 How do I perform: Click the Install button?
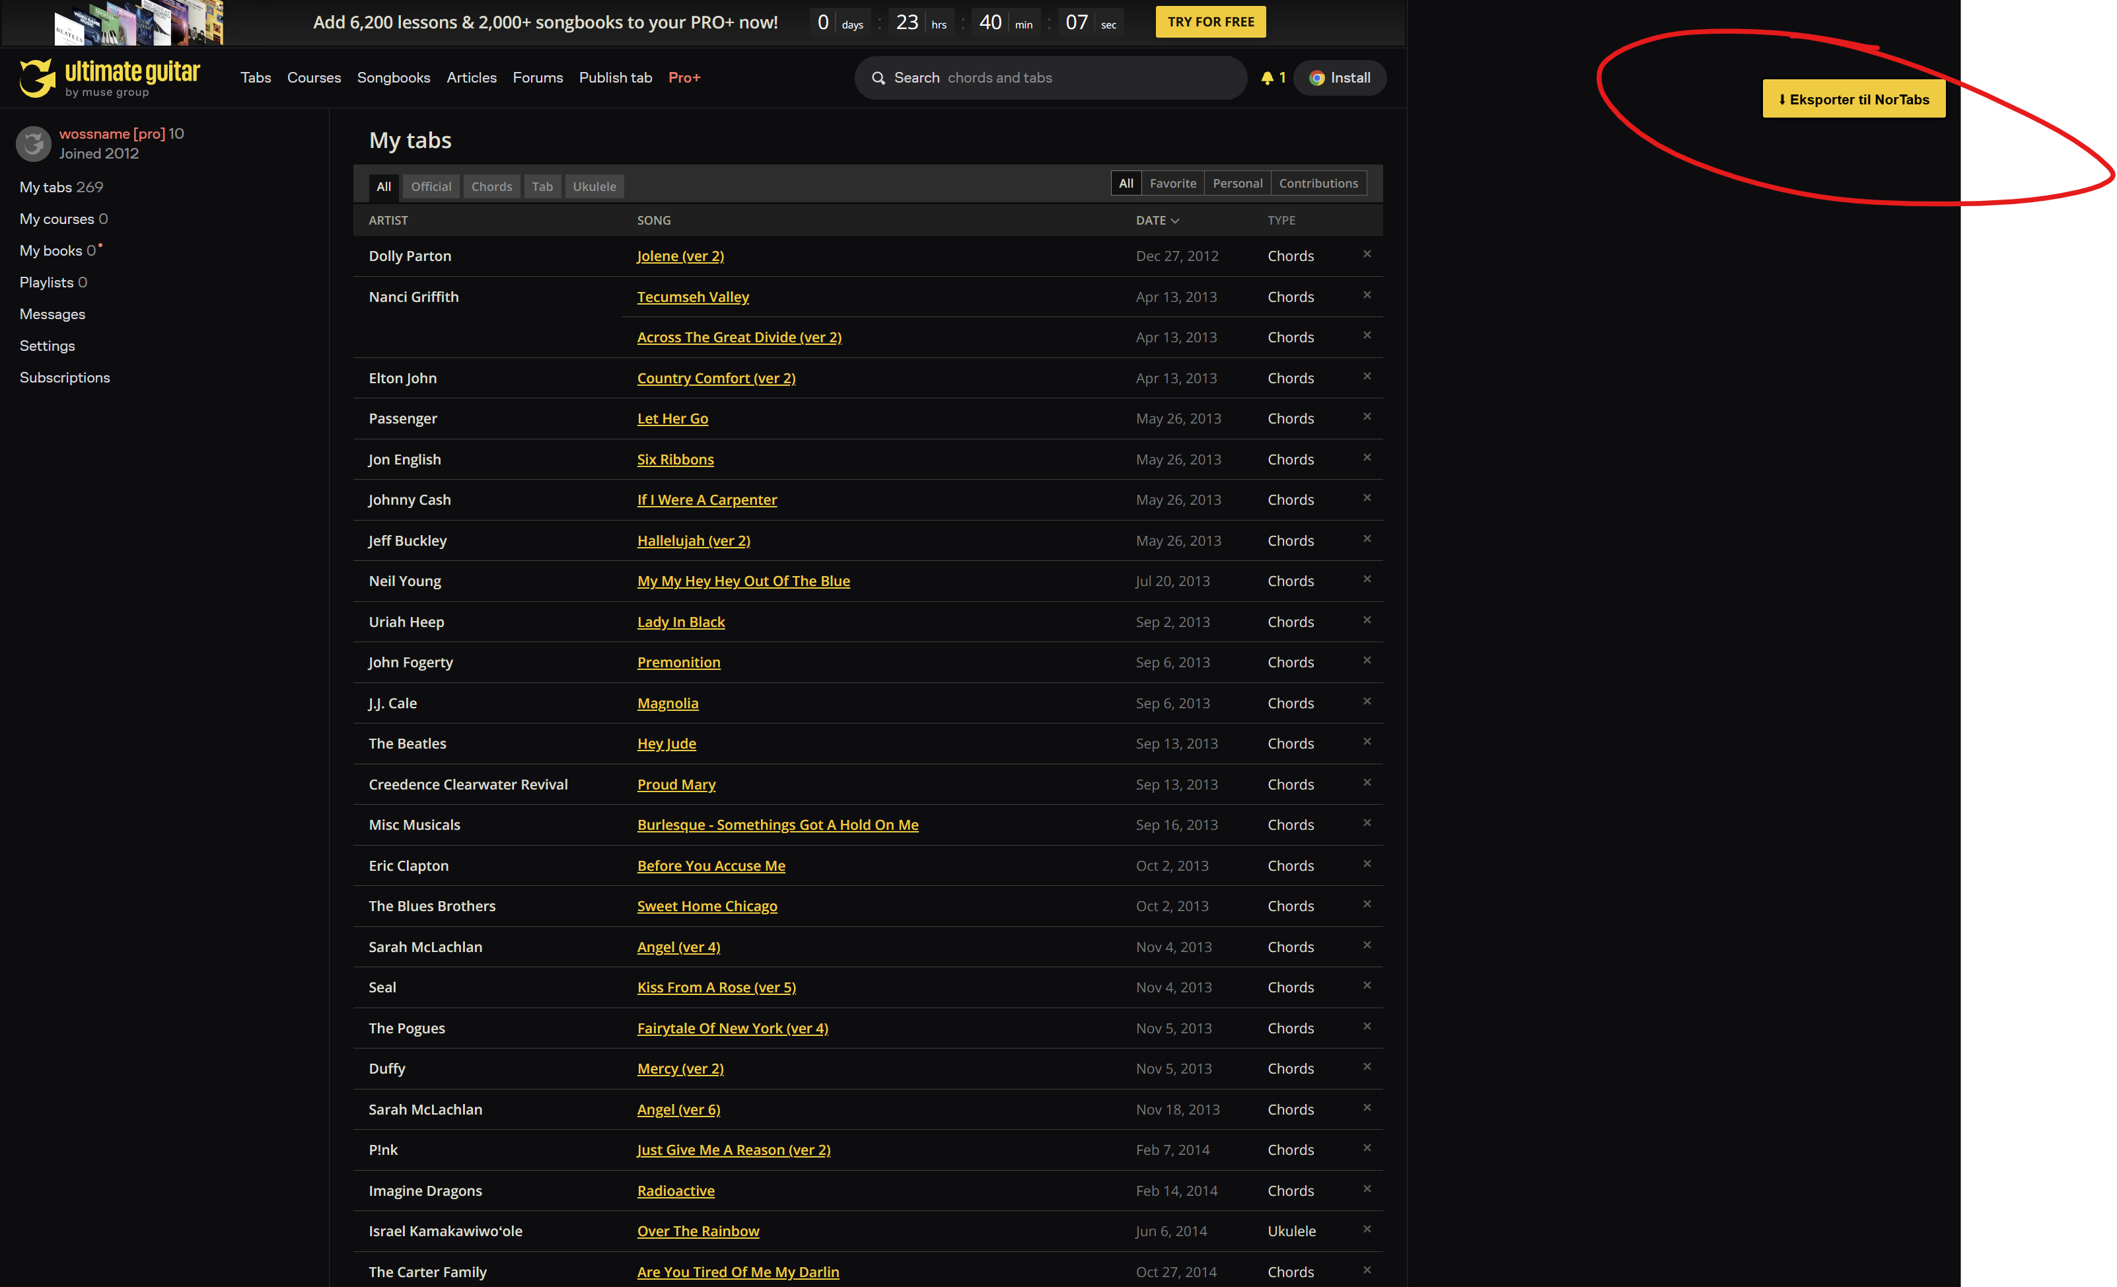tap(1340, 78)
